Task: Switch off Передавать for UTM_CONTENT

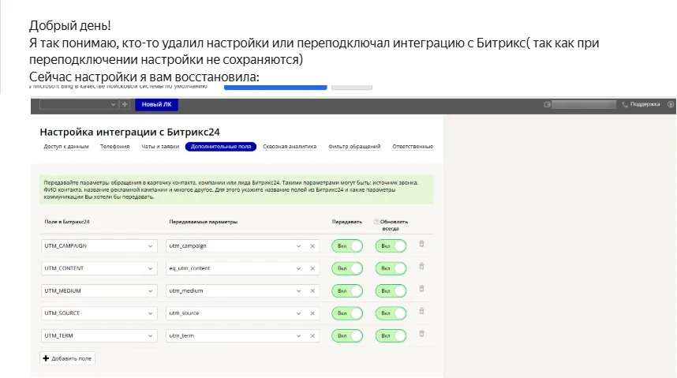Action: [x=347, y=269]
